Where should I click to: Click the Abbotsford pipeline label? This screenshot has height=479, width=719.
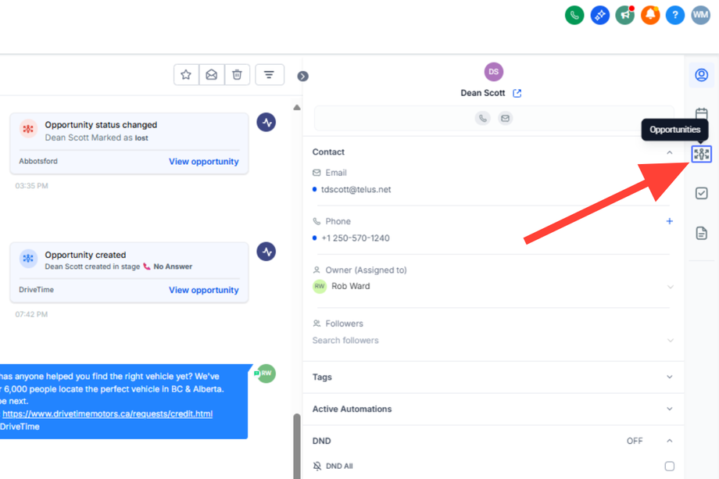[38, 161]
